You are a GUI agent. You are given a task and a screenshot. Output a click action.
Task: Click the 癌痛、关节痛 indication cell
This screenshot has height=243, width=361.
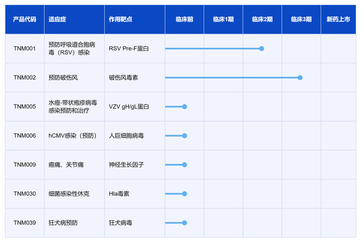(74, 165)
